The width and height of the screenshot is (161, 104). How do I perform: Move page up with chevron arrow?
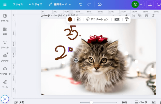click(113, 16)
